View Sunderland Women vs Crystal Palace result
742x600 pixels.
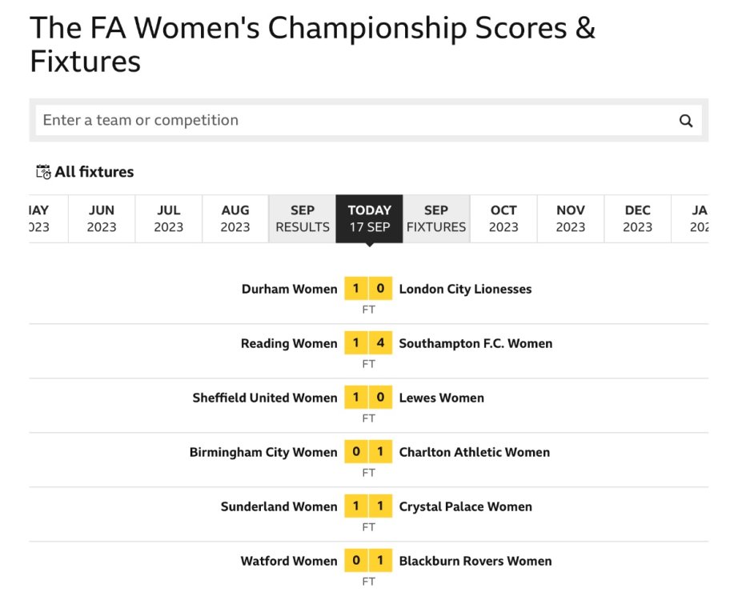tap(369, 506)
